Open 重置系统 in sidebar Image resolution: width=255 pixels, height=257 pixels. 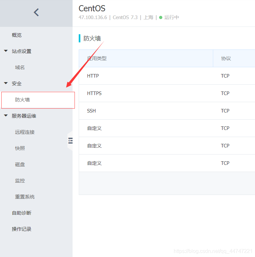(x=25, y=197)
